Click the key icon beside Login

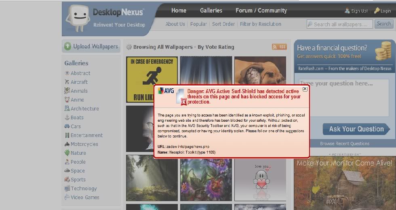(377, 11)
